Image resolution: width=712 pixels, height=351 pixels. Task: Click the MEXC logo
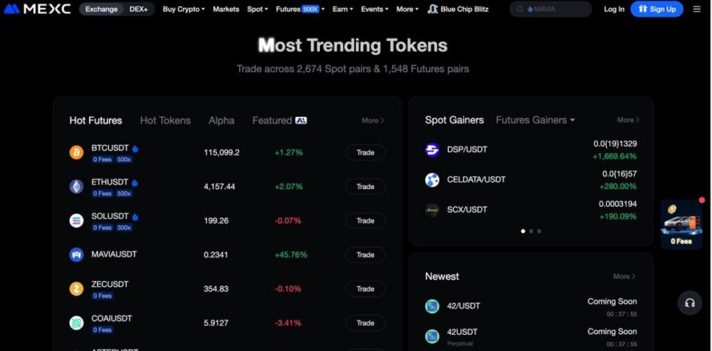(x=38, y=9)
